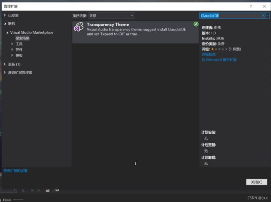Open the 排序依据 sort dropdown
This screenshot has width=271, height=202.
(x=111, y=15)
